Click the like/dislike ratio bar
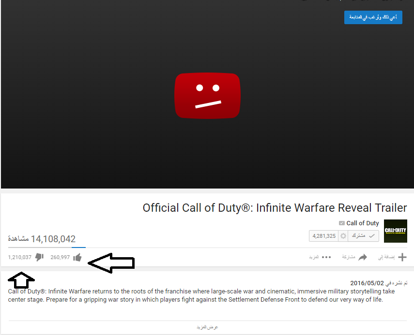 tap(47, 248)
